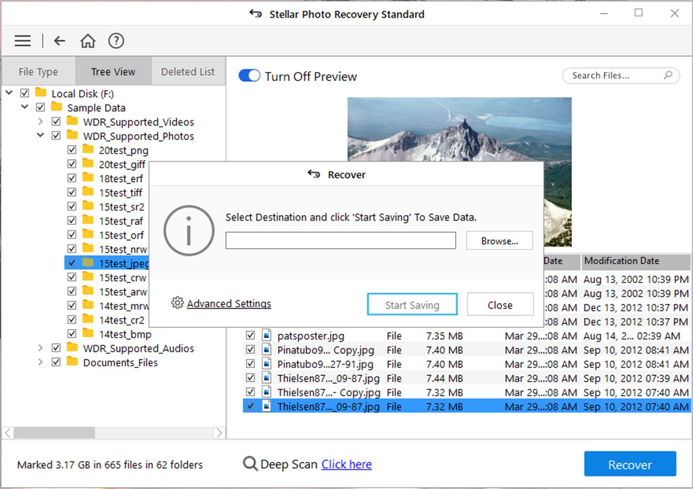
Task: Switch to the Tree View tab
Action: (113, 72)
